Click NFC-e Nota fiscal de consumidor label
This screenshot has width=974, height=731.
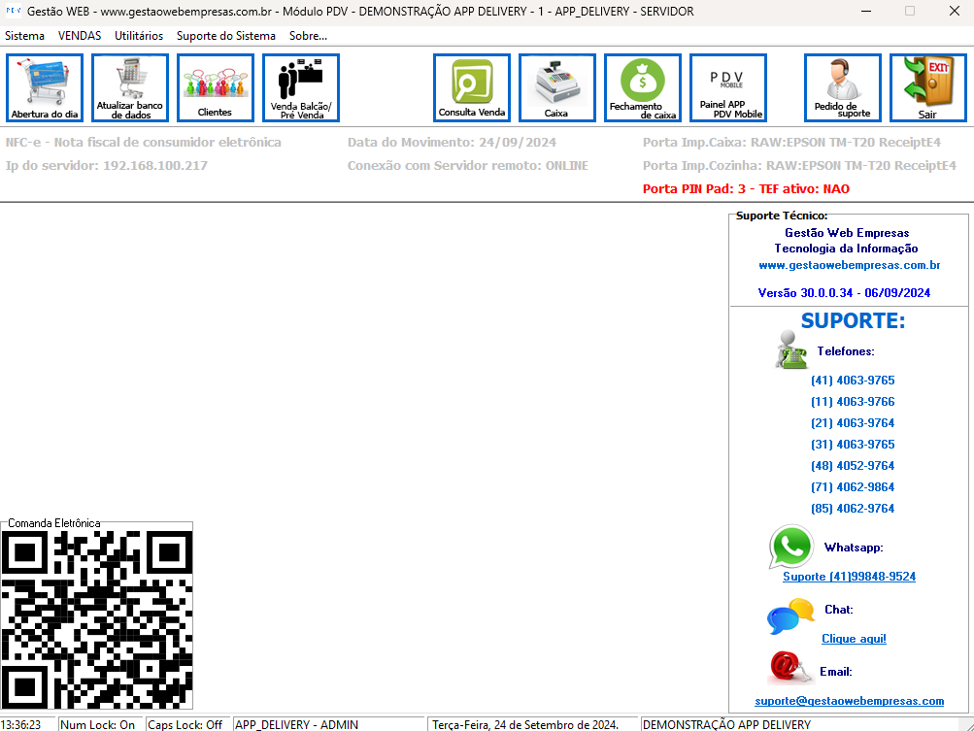pos(144,143)
